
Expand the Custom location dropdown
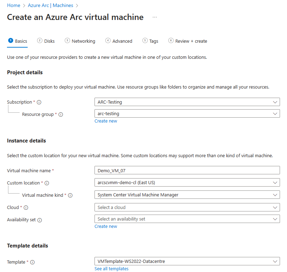click(187, 182)
